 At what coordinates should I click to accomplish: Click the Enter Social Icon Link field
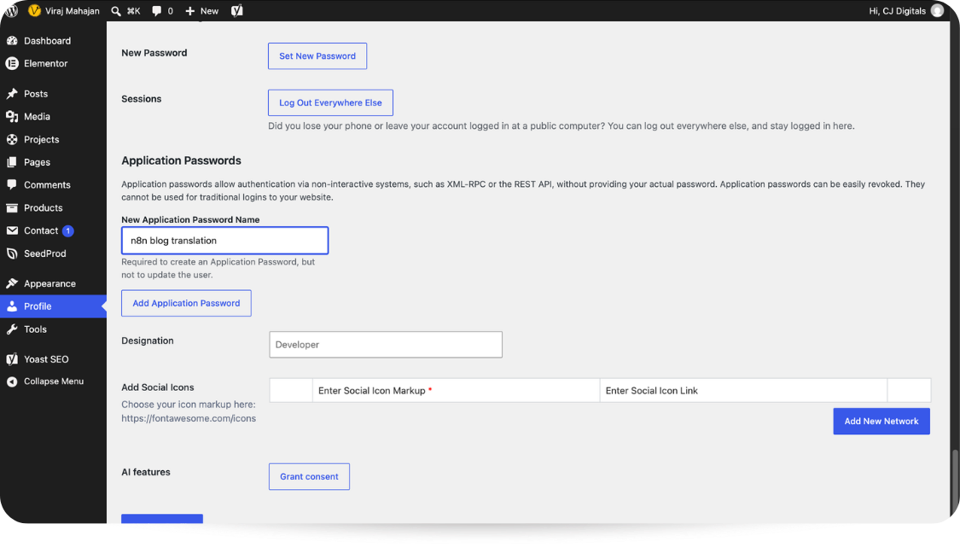click(x=743, y=391)
